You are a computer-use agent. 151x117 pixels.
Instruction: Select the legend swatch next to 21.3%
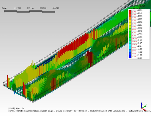coord(130,39)
